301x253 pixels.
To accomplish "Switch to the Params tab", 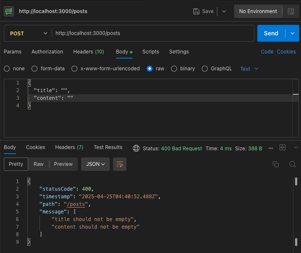I will 13,52.
